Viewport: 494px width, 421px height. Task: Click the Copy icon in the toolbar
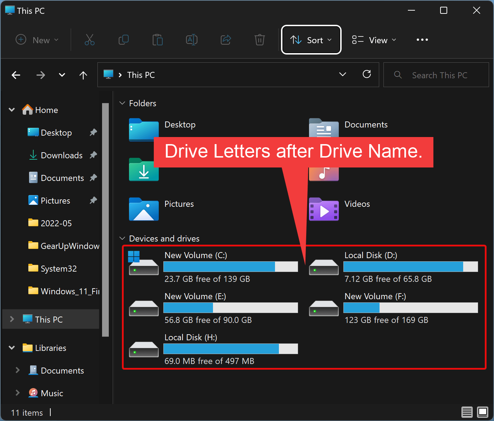click(x=124, y=40)
